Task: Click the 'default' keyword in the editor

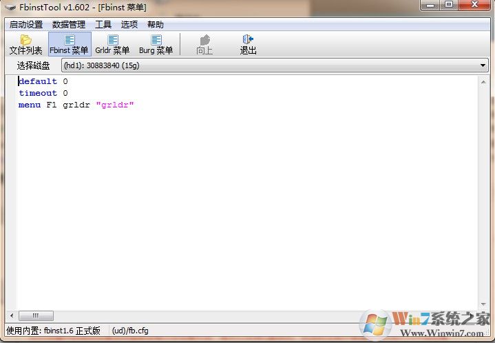Action: click(38, 81)
